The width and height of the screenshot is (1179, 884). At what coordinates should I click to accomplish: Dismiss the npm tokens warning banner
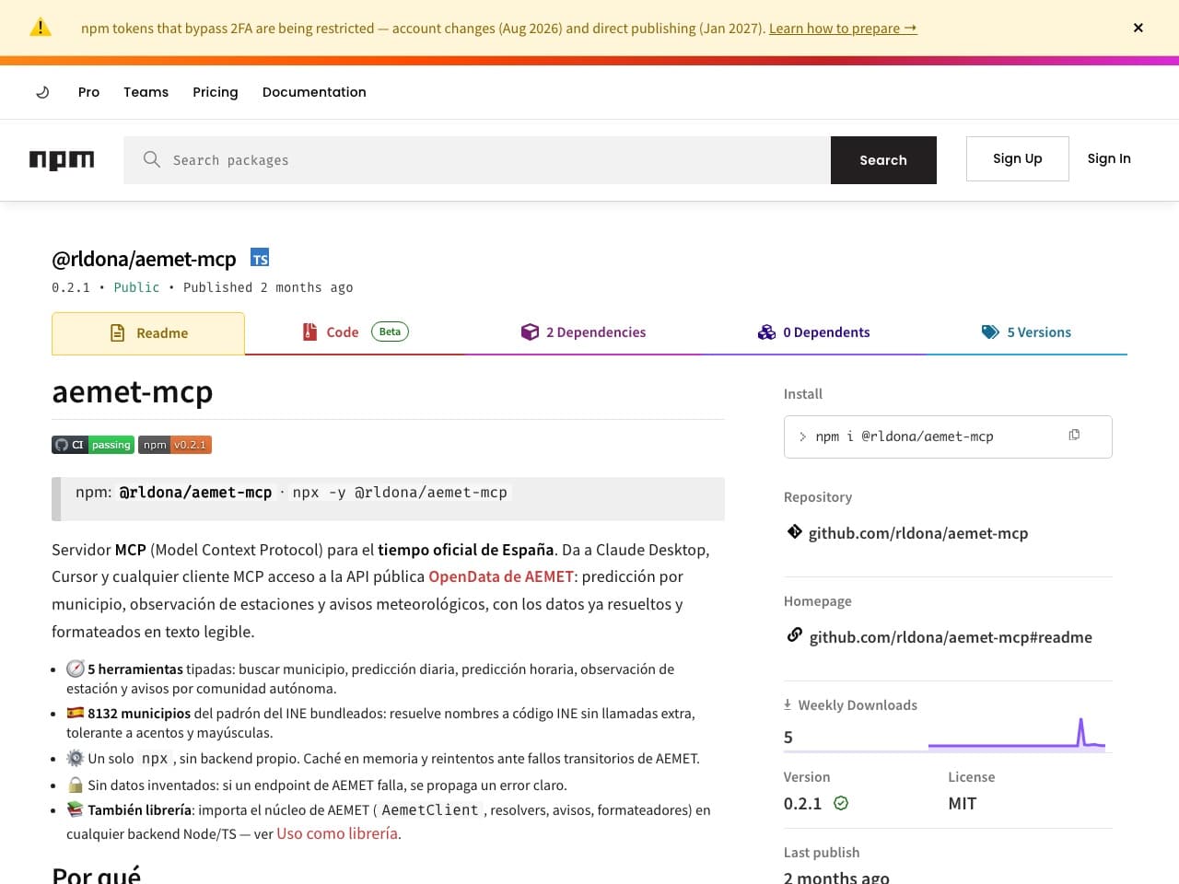click(1138, 28)
